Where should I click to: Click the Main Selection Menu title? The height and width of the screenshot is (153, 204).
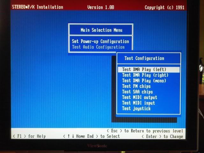[x=101, y=30]
